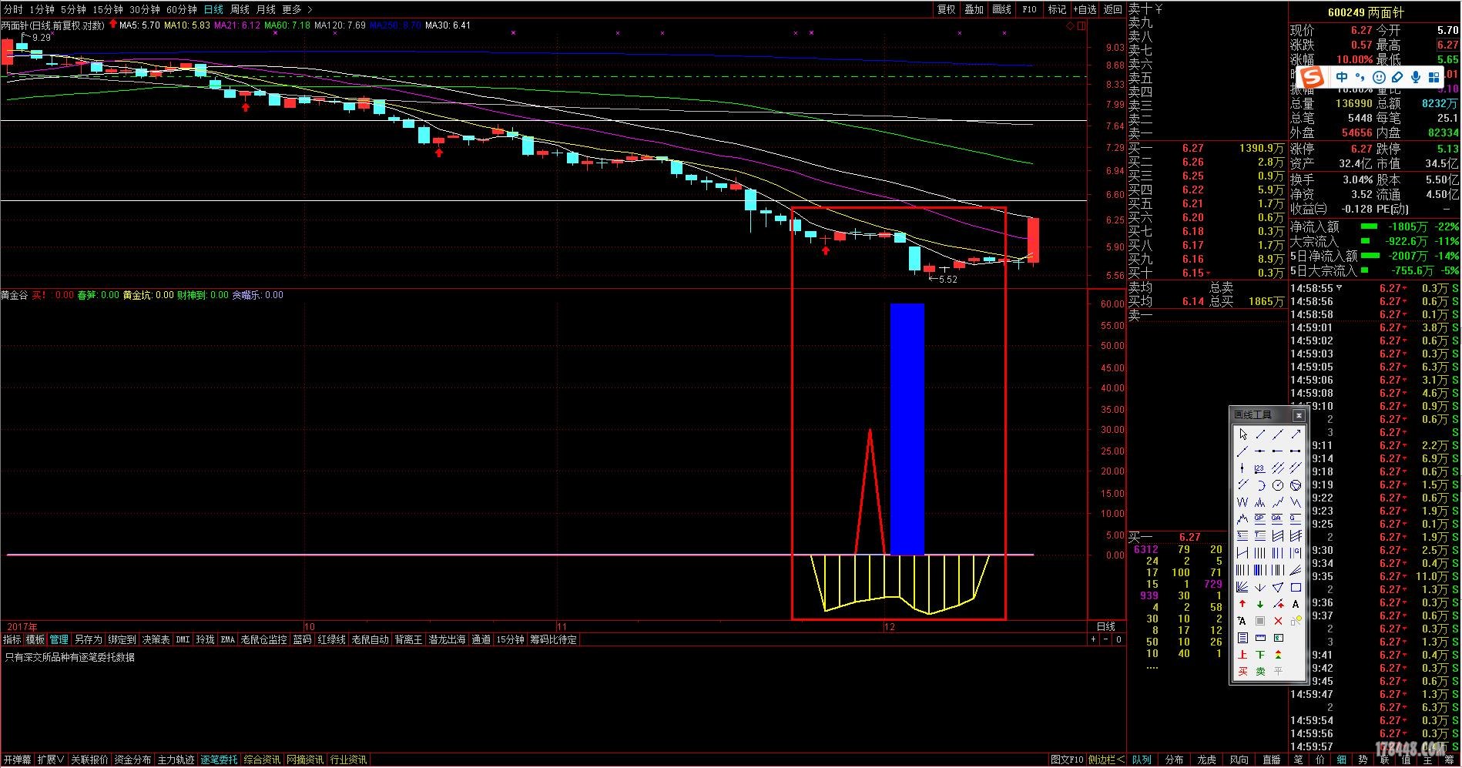Select the 筹码比待定 indicator

553,639
